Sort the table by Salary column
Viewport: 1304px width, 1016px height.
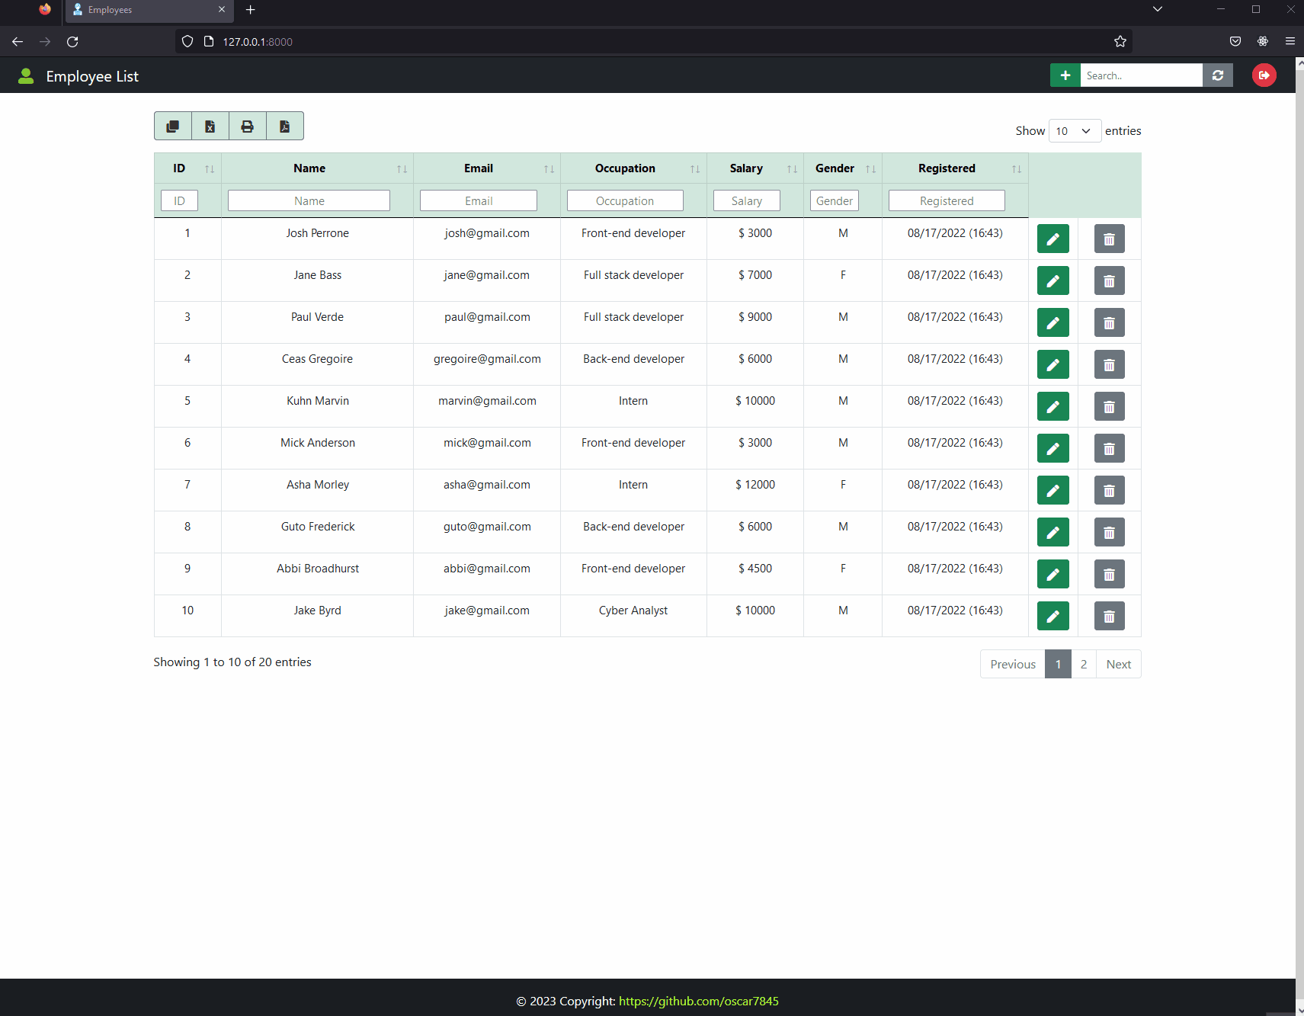(755, 168)
